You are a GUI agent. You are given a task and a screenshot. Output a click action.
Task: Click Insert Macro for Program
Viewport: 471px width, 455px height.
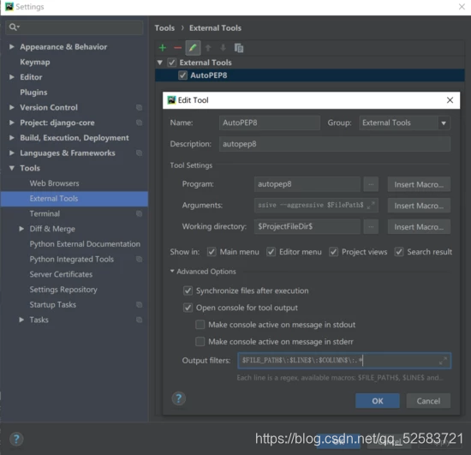[x=419, y=184]
